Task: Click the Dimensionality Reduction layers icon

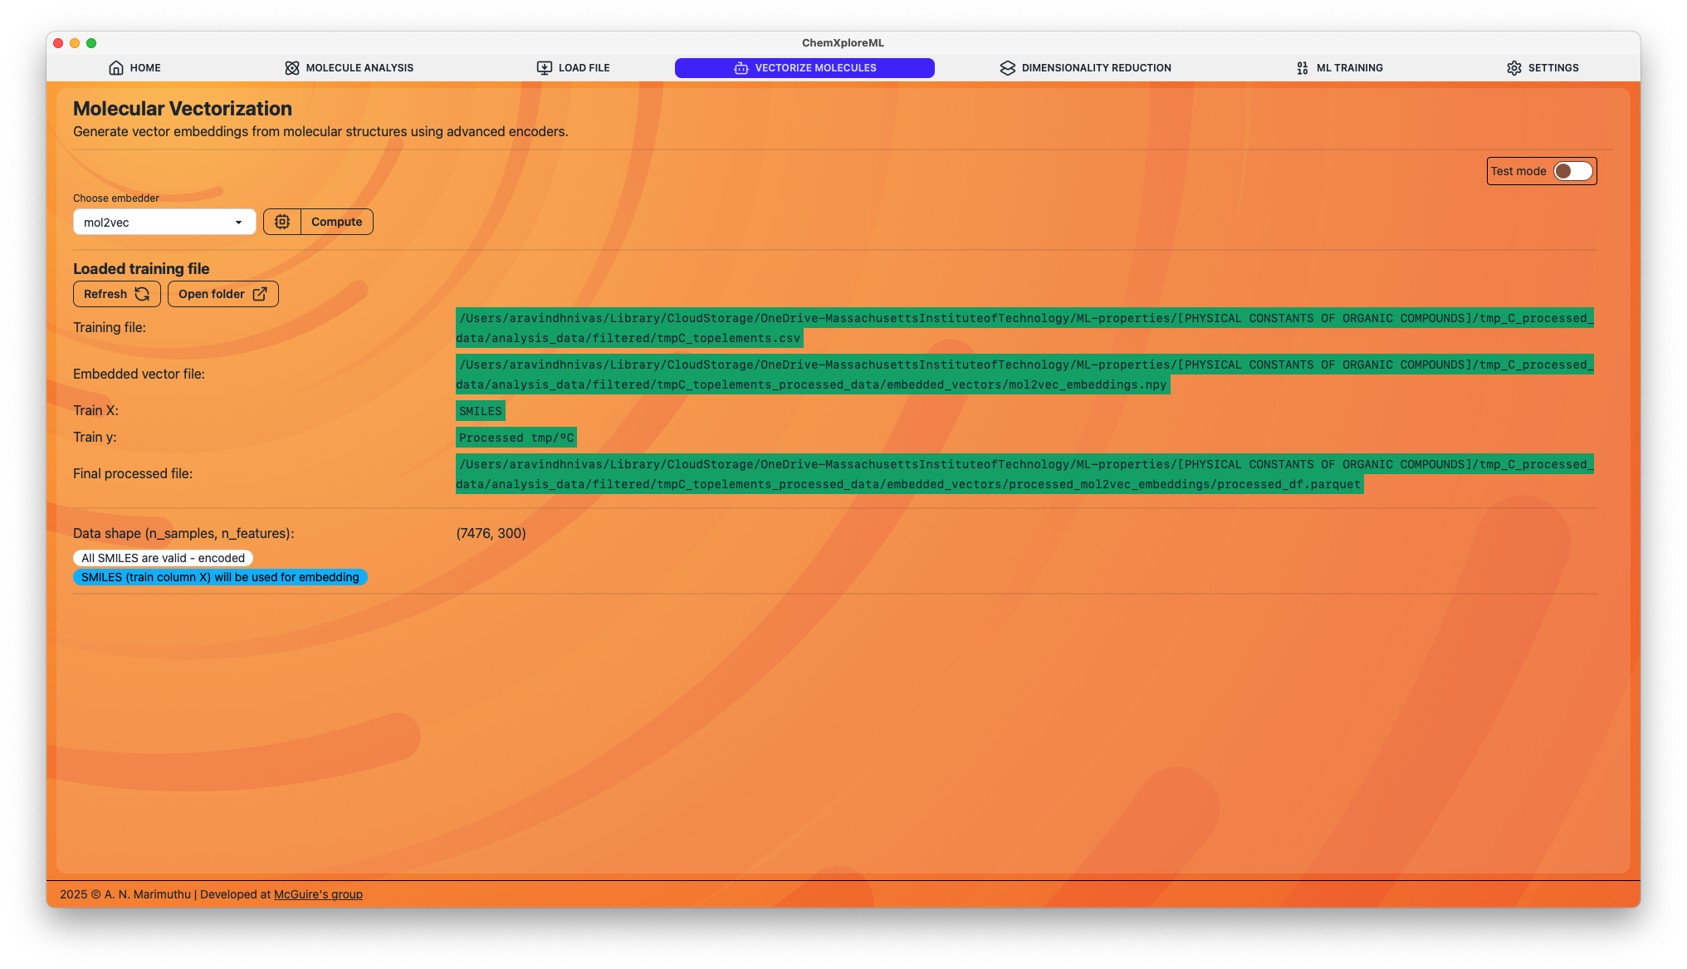Action: 1008,68
